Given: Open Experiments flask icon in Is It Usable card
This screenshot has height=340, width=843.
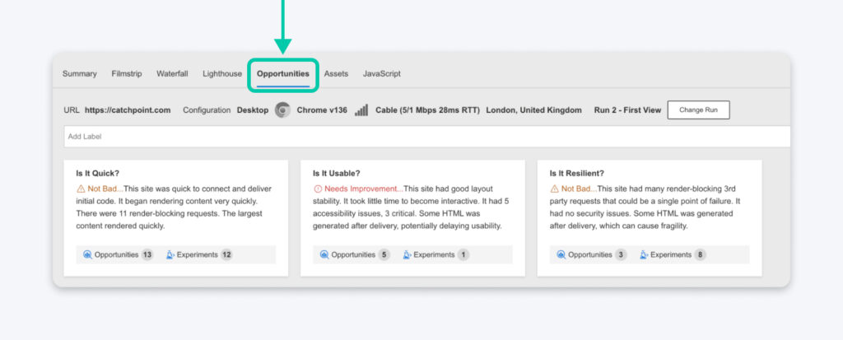Looking at the screenshot, I should point(408,255).
